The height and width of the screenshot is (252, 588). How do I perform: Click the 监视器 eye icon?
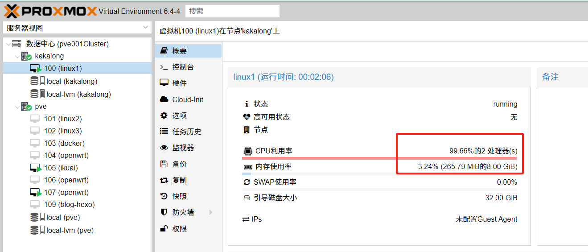(164, 148)
